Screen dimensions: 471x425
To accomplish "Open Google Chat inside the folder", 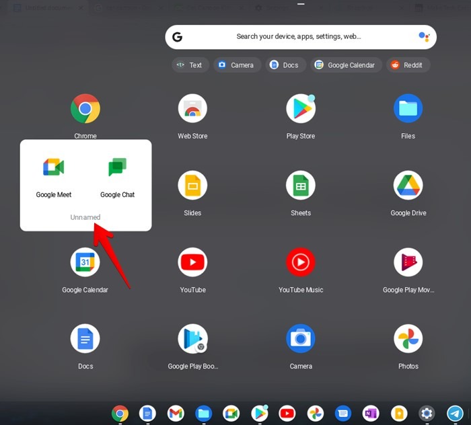I will tap(118, 167).
